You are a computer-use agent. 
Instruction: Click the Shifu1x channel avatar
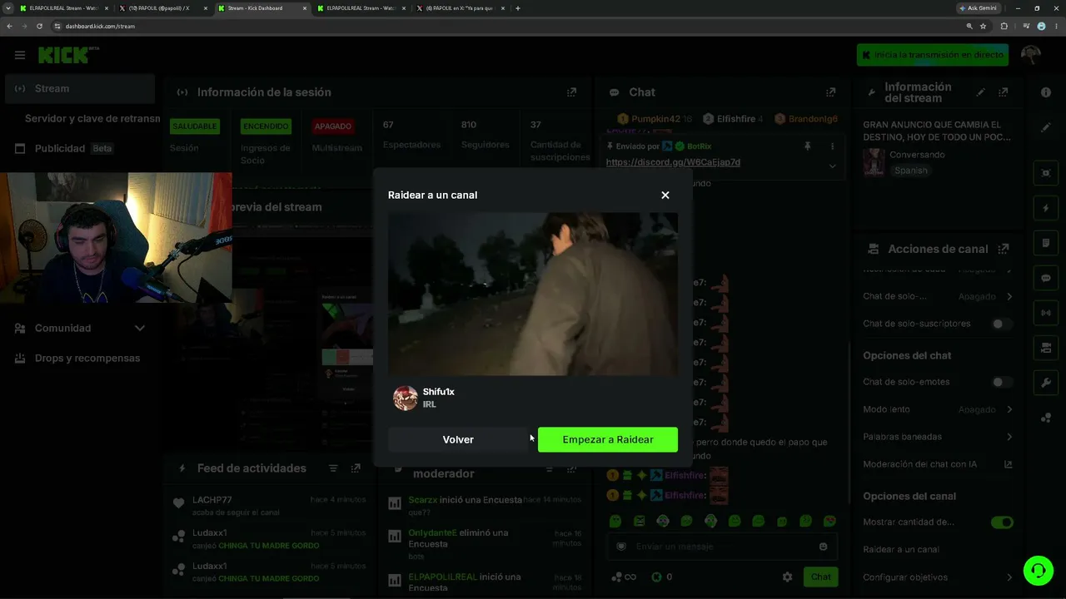[406, 398]
